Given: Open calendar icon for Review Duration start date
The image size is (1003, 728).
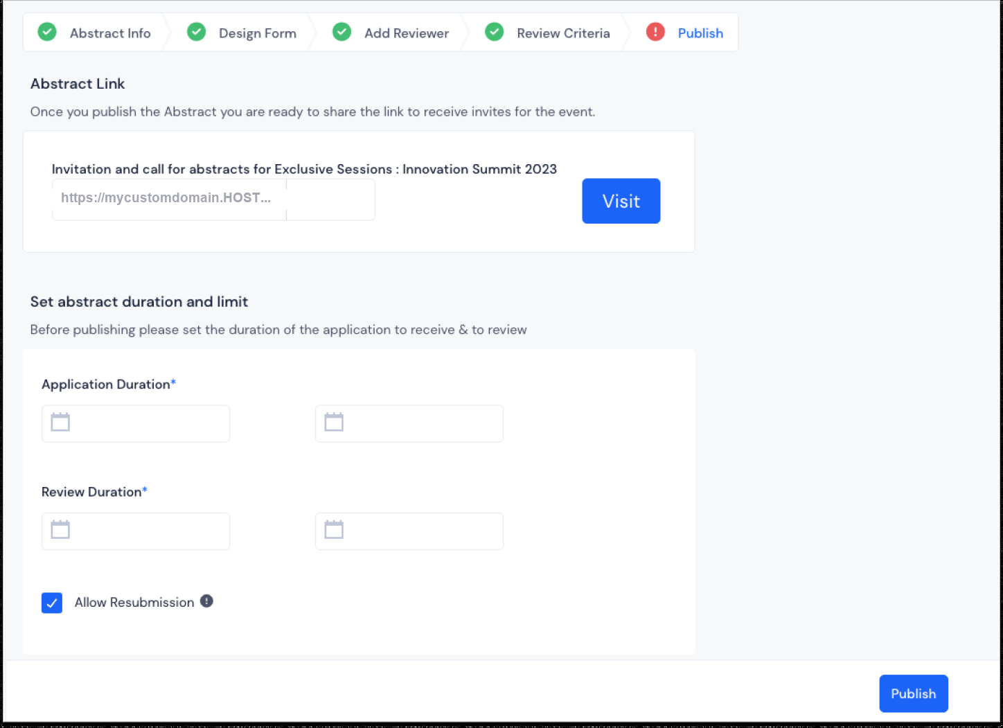Looking at the screenshot, I should coord(60,530).
